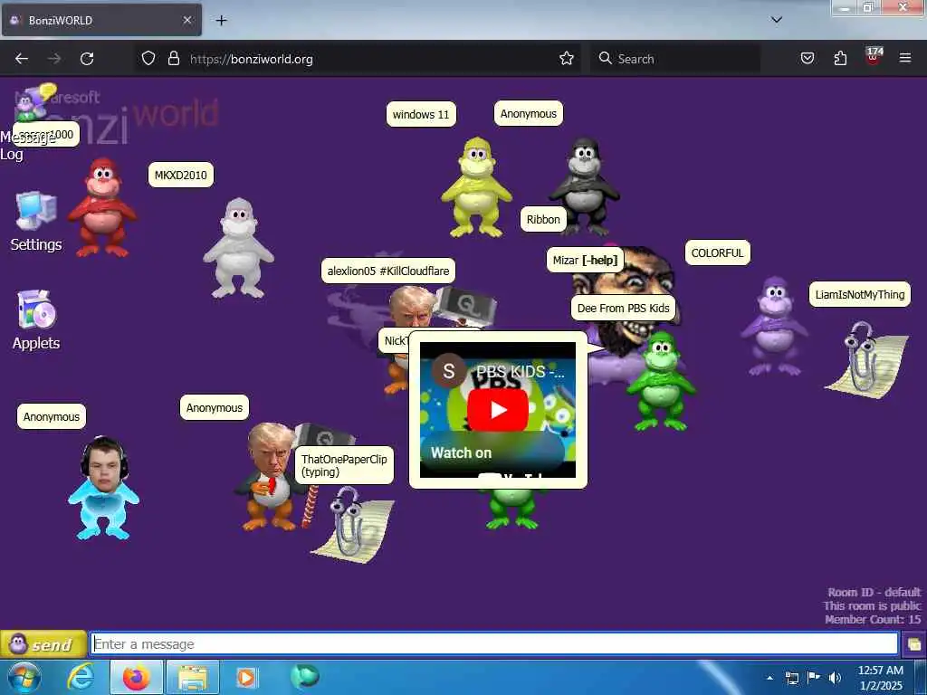Click ThatOnePaperClip (typing) name tag
The width and height of the screenshot is (927, 695).
344,465
